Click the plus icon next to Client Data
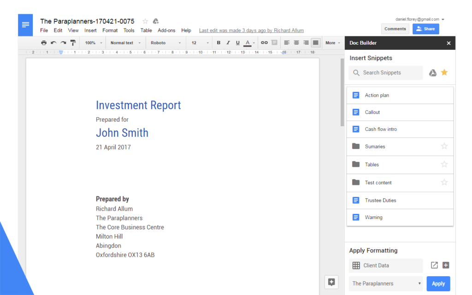This screenshot has width=472, height=295. point(445,265)
